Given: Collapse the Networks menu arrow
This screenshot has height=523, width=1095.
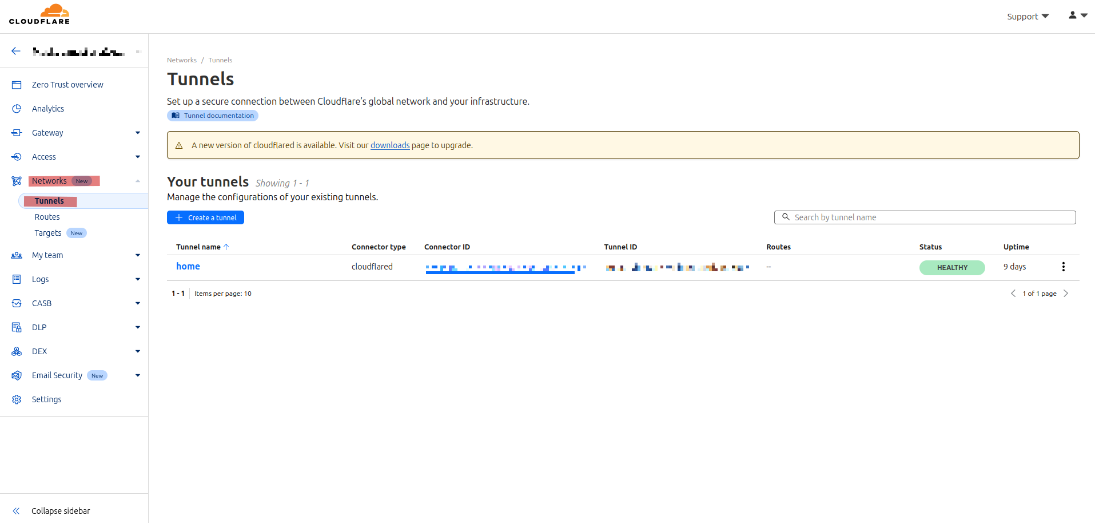Looking at the screenshot, I should [x=138, y=181].
